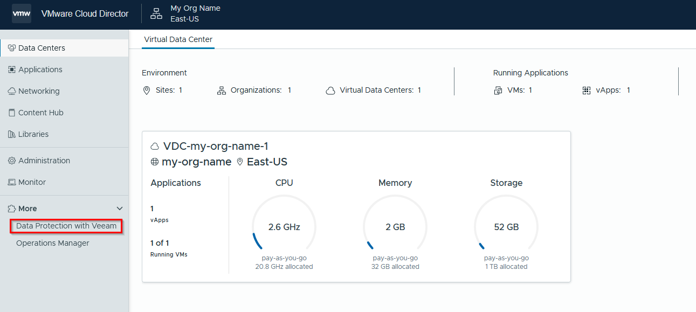Click the Content Hub icon
This screenshot has height=312, width=696.
click(x=12, y=113)
